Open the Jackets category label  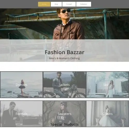pos(64,85)
